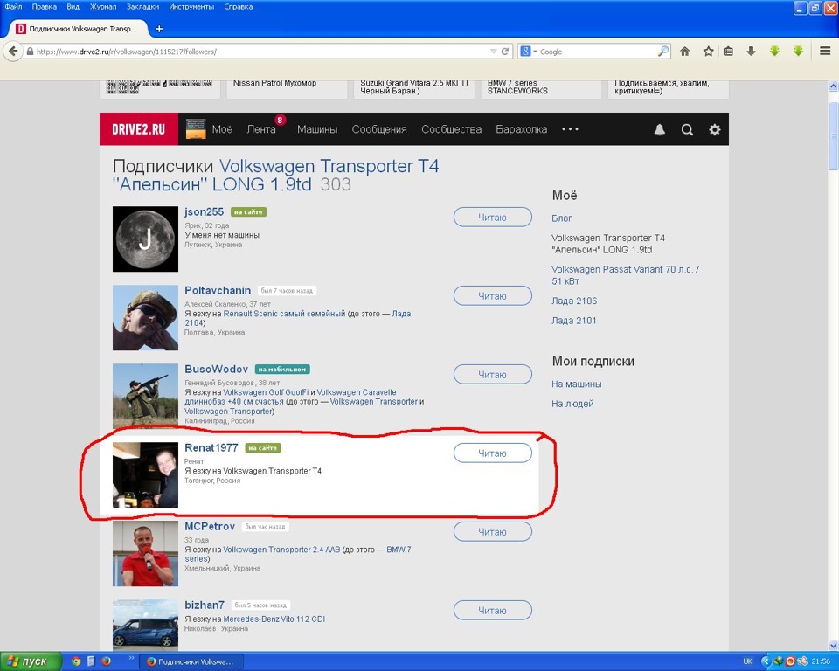Open Firefox hamburger menu
This screenshot has height=671, width=839.
pyautogui.click(x=825, y=52)
